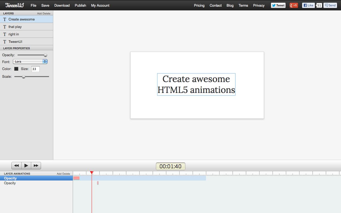Click the Tweet share button
Screen dimensions: 341x213
click(x=278, y=5)
